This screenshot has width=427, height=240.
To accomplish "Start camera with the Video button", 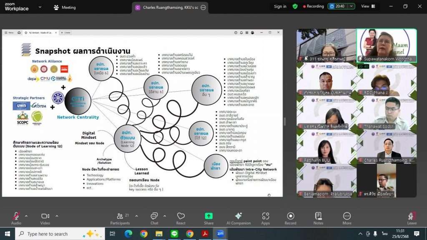I will pyautogui.click(x=45, y=218).
